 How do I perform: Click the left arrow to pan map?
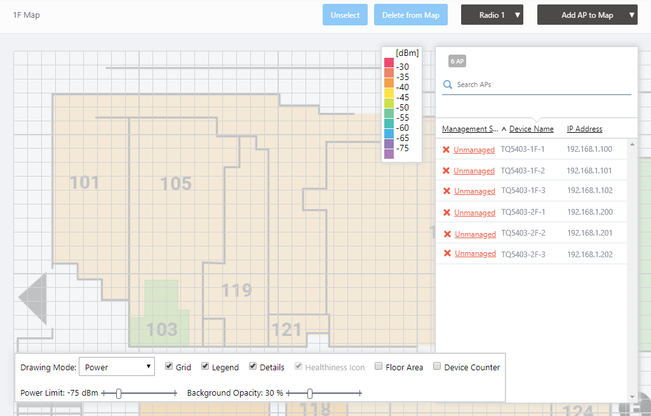coord(33,297)
